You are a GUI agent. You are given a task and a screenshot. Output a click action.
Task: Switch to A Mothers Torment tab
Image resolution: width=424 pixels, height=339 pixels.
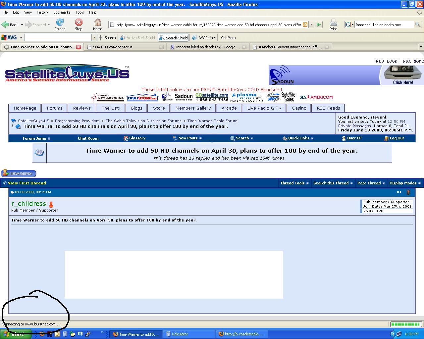pyautogui.click(x=290, y=47)
